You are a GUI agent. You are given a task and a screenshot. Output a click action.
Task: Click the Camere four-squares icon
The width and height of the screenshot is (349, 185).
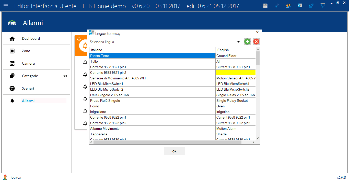[12, 64]
